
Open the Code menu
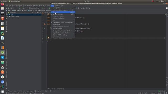tap(24, 6)
